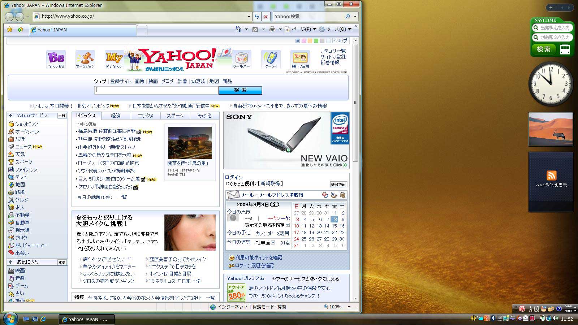Image resolution: width=578 pixels, height=325 pixels.
Task: Click the NAVITIME 検索 button
Action: click(x=544, y=49)
